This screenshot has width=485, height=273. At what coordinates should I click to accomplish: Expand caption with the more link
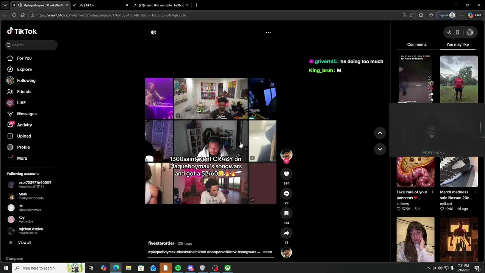click(268, 252)
